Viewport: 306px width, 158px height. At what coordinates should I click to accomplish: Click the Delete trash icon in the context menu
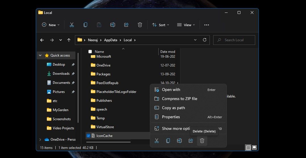point(202,141)
